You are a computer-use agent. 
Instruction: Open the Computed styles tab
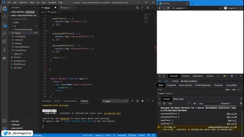coord(171,85)
